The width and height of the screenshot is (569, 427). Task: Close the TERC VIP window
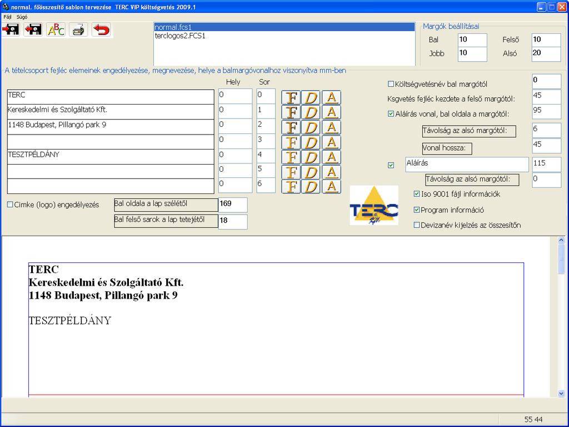tap(562, 7)
